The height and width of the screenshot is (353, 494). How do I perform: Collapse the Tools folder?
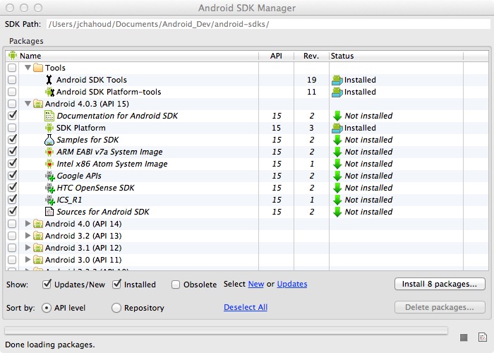[28, 68]
